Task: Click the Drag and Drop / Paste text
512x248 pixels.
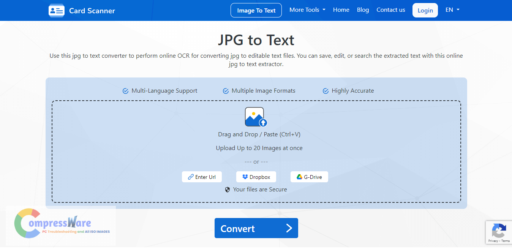Action: [259, 134]
